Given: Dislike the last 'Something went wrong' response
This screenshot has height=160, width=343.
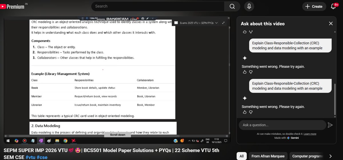Looking at the screenshot, I should 251,112.
